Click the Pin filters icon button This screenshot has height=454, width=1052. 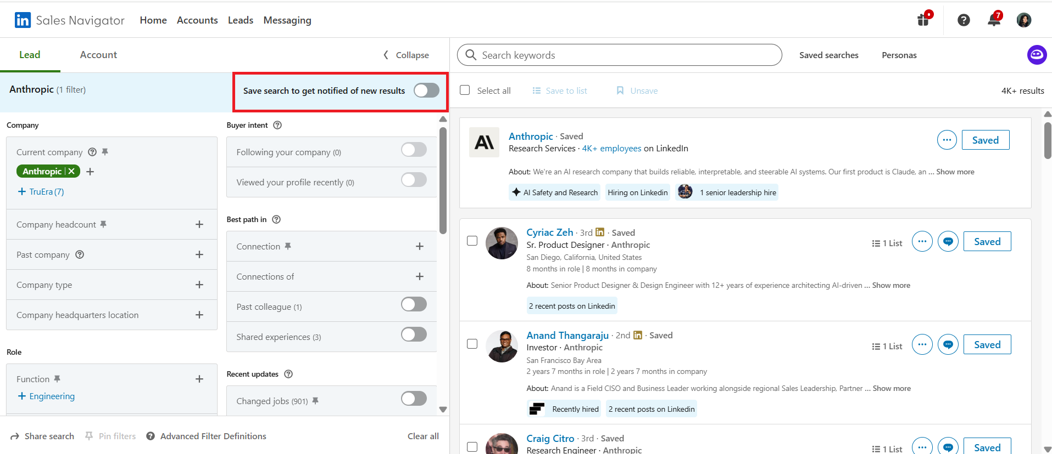[110, 436]
